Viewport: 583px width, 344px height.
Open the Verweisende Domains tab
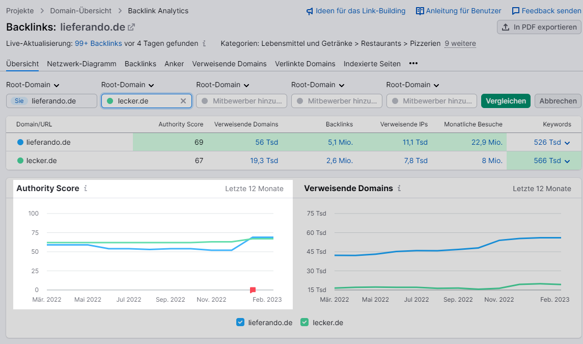coord(229,64)
